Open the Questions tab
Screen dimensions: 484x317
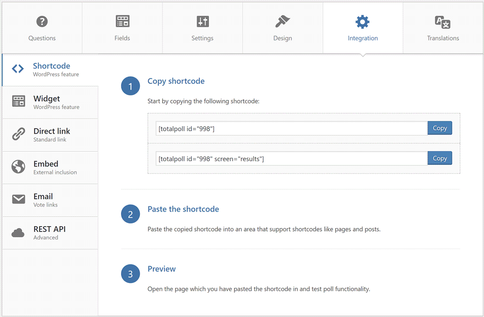(42, 28)
